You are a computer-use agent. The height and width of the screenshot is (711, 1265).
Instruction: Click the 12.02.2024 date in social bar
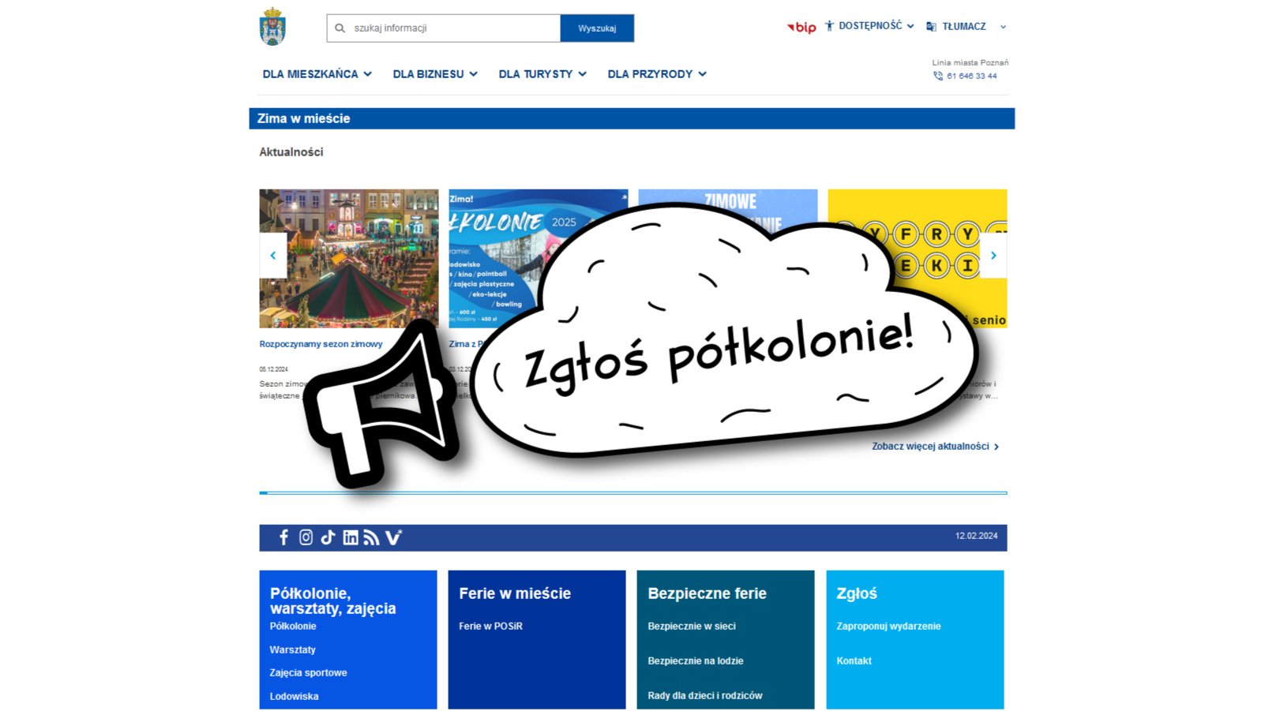click(x=976, y=536)
